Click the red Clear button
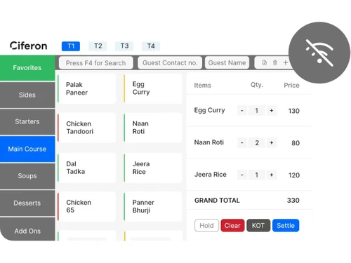 click(x=232, y=226)
